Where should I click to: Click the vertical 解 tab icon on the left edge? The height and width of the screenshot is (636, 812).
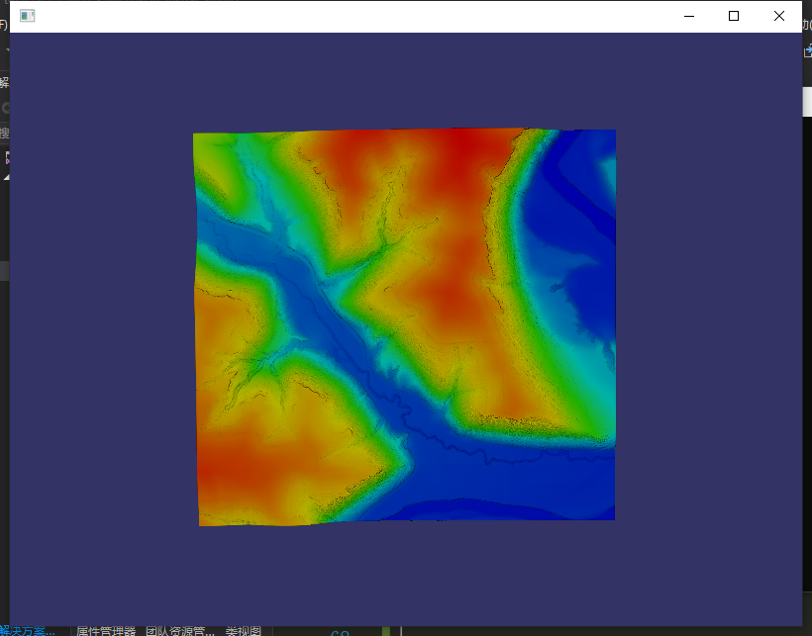pos(4,84)
